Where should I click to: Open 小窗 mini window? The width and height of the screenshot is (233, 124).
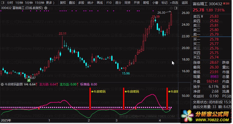155,3
